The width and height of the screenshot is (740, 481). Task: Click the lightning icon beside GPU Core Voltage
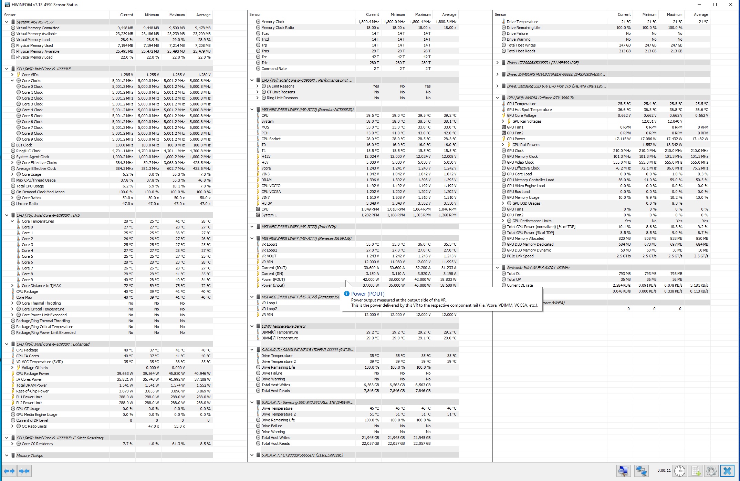pyautogui.click(x=504, y=115)
